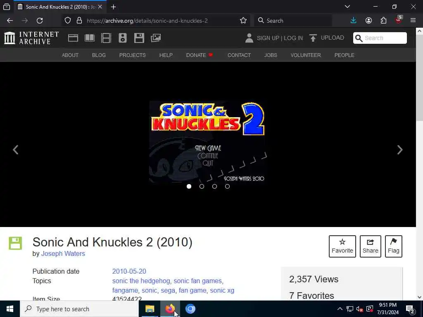Click the magnifier in Archive search box
The height and width of the screenshot is (317, 423).
point(359,38)
